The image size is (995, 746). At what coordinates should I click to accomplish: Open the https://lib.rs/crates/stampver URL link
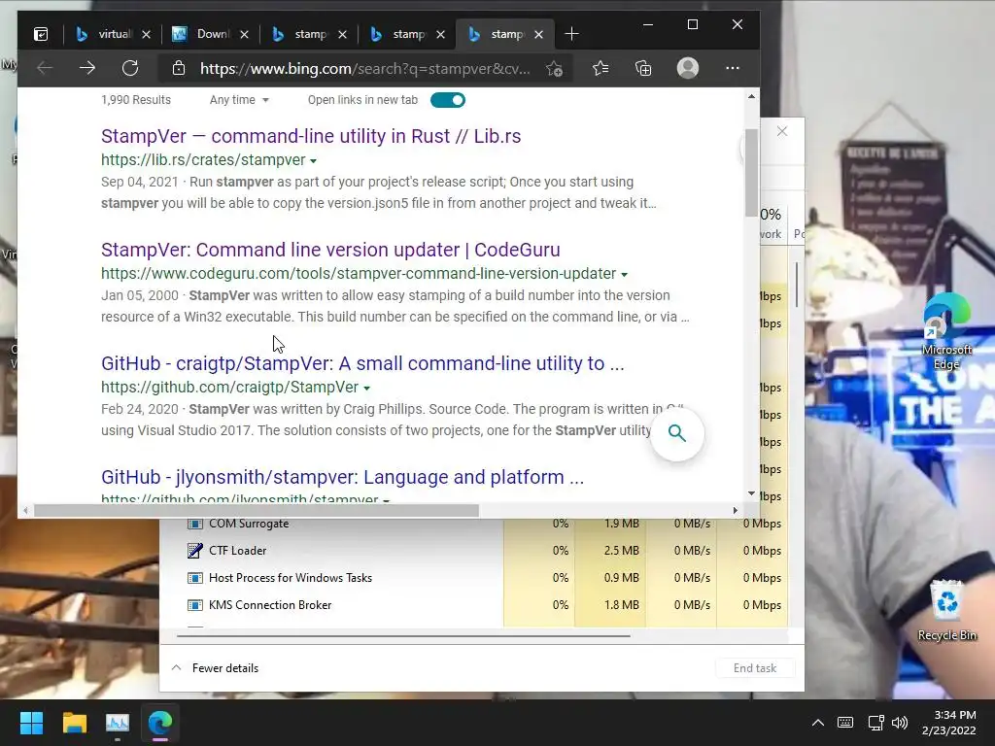click(203, 160)
